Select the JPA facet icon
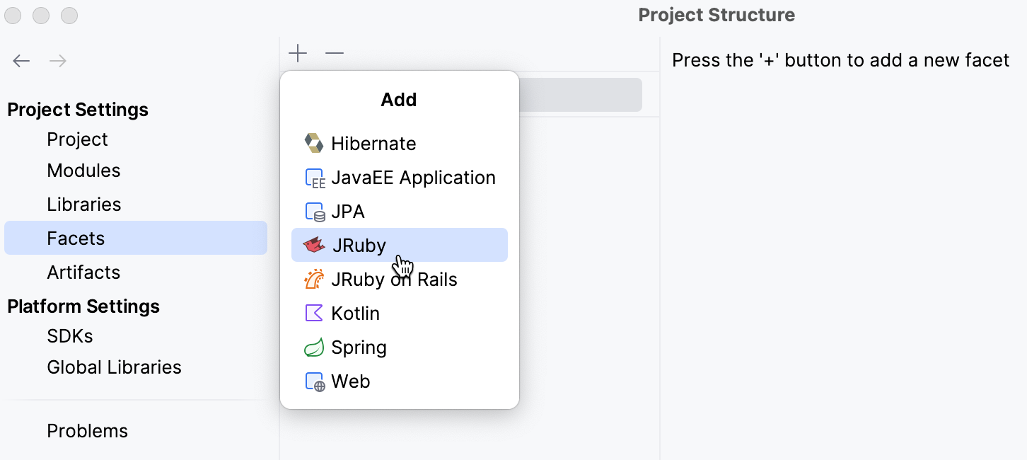The image size is (1027, 460). point(314,211)
